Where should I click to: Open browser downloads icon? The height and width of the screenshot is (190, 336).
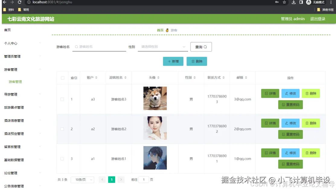[293, 2]
